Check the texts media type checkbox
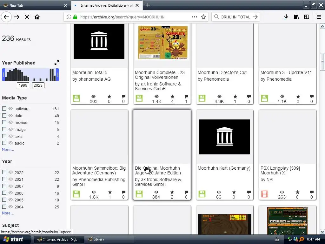Viewport: 325px width, 244px height. coord(4,136)
